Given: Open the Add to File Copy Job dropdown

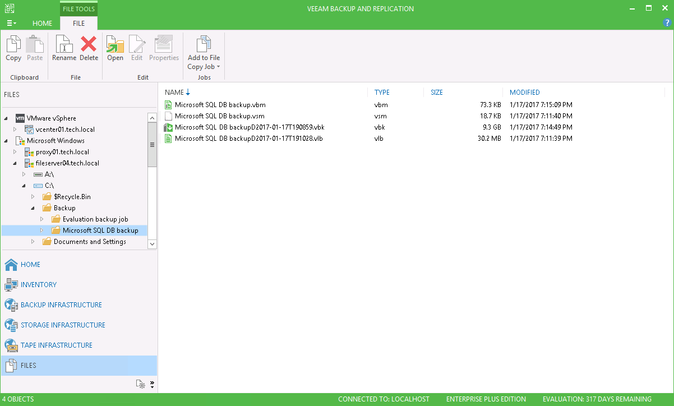Looking at the screenshot, I should 204,53.
